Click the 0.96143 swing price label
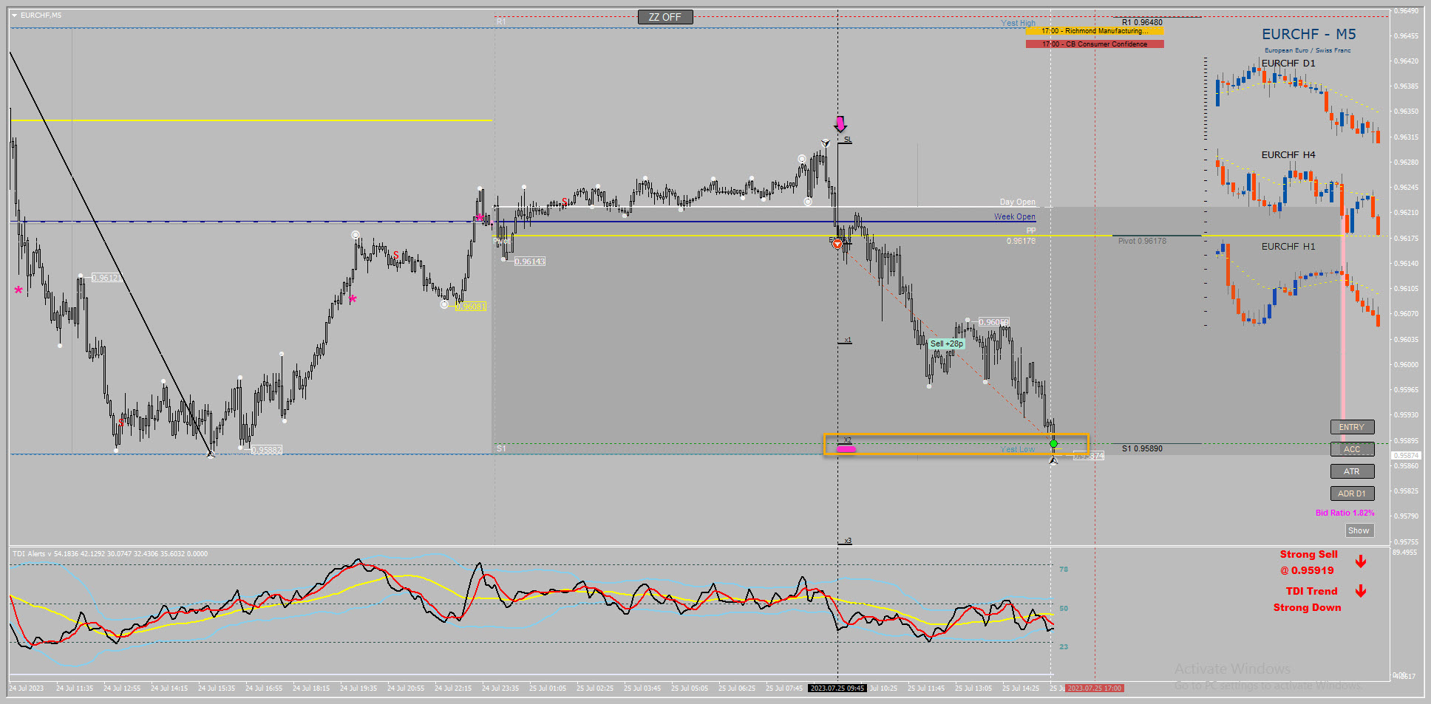Screen dimensions: 1431x704 click(x=530, y=262)
